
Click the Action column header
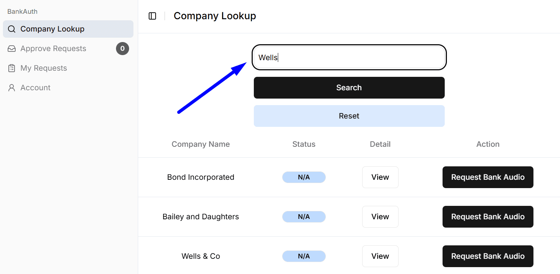(488, 144)
